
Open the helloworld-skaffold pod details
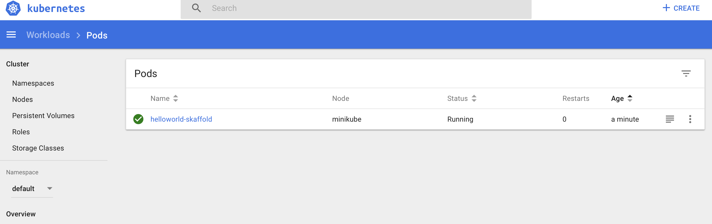click(181, 119)
